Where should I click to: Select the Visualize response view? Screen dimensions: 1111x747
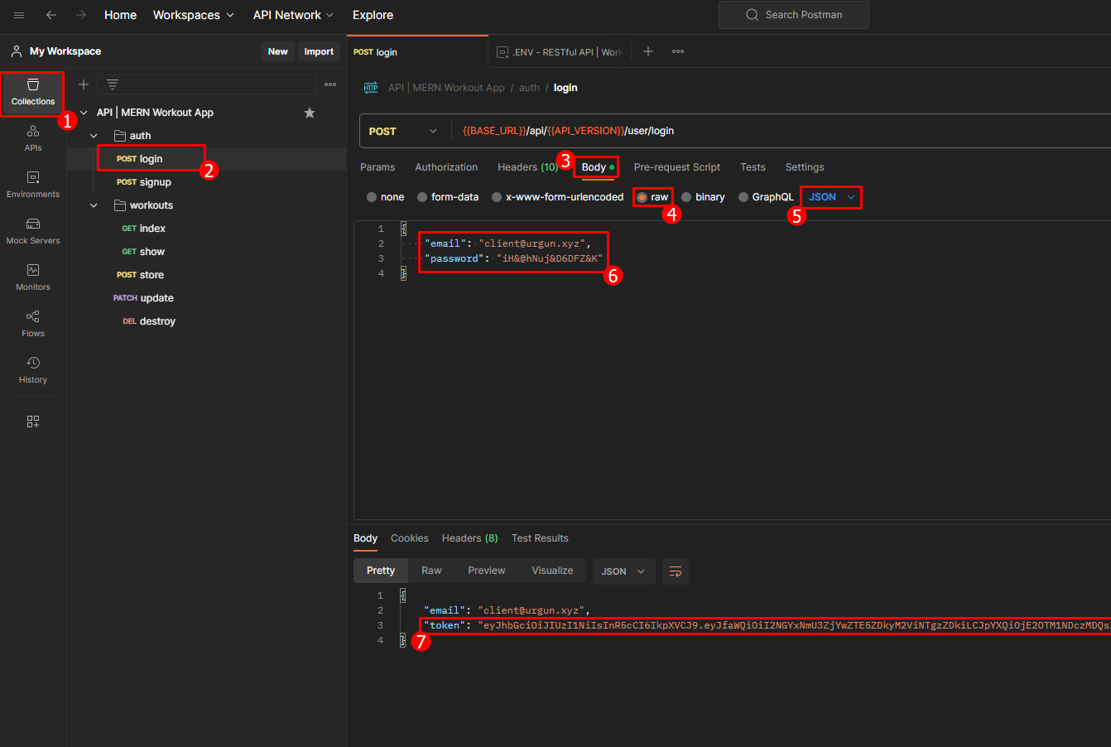click(552, 571)
